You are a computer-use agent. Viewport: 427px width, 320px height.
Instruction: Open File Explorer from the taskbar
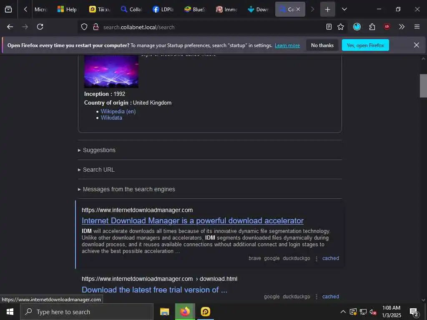(164, 312)
